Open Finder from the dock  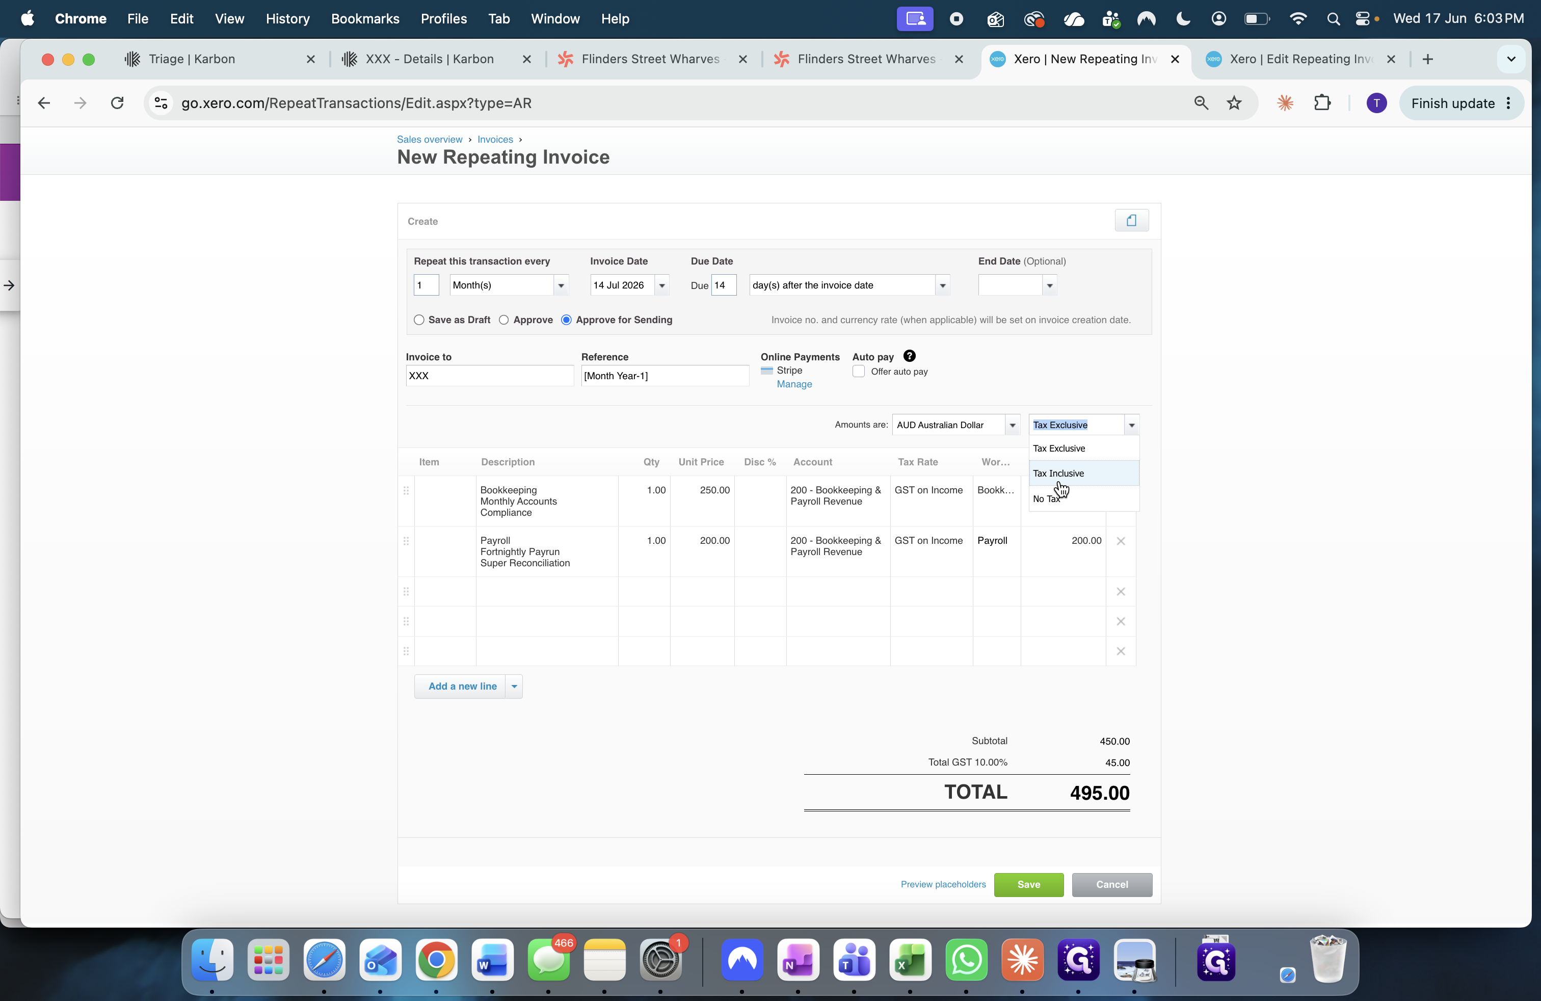pyautogui.click(x=212, y=960)
